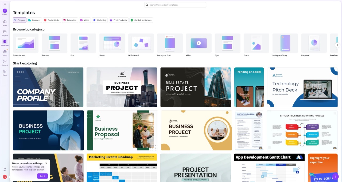This screenshot has width=342, height=182.
Task: Dismiss the 'We've moved some things' popup
Action: [x=46, y=163]
